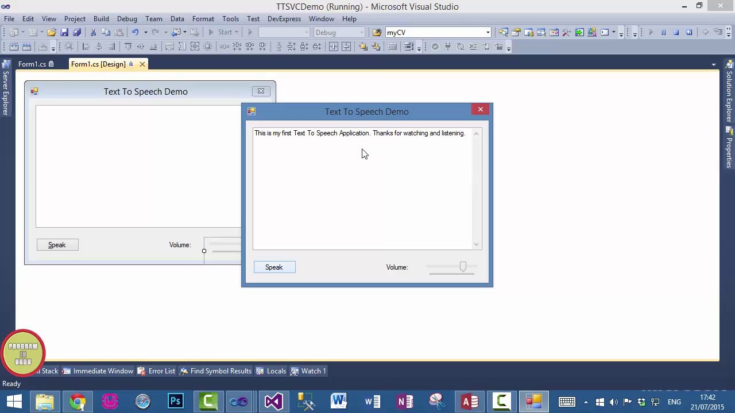Image resolution: width=735 pixels, height=413 pixels.
Task: Open the myCV find combo box dropdown
Action: pyautogui.click(x=488, y=32)
